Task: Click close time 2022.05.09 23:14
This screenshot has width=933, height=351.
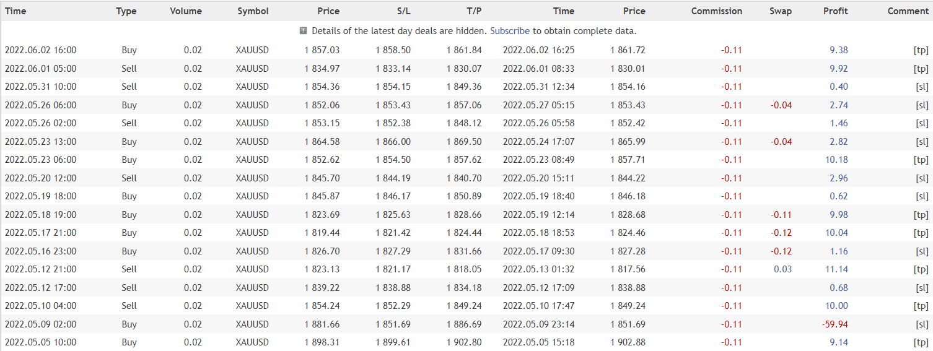Action: [x=538, y=324]
